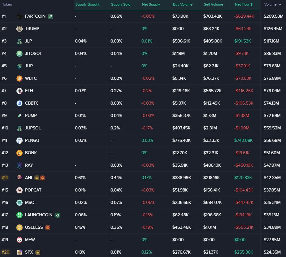286x257 pixels.
Task: Click the MEW cat logo
Action: click(19, 240)
